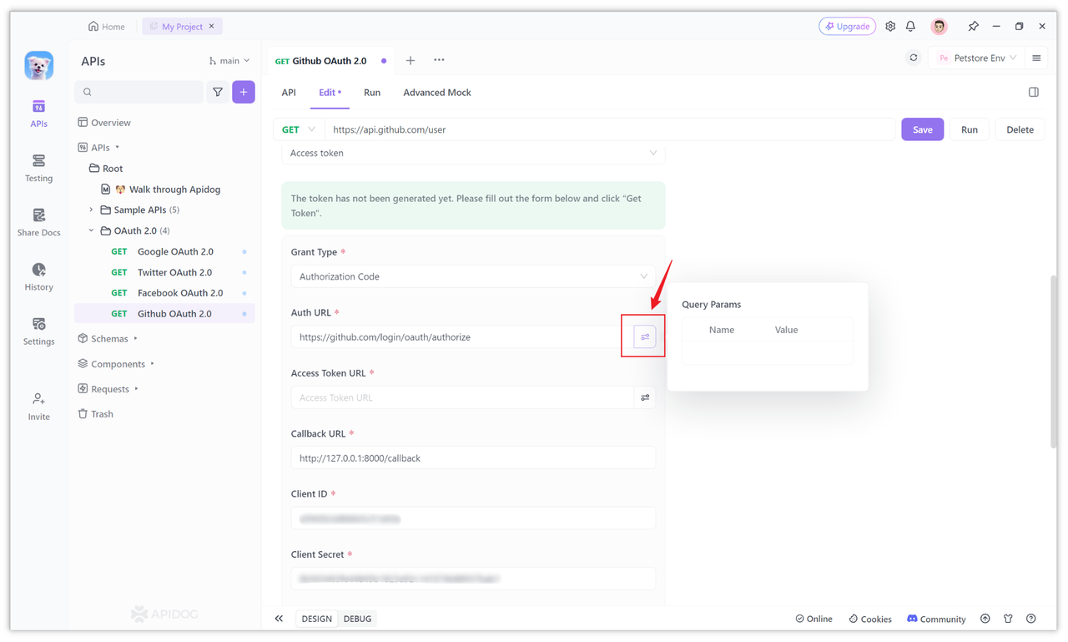Open the Petstore Env environment dropdown
Screen dimensions: 1068x642
point(977,58)
